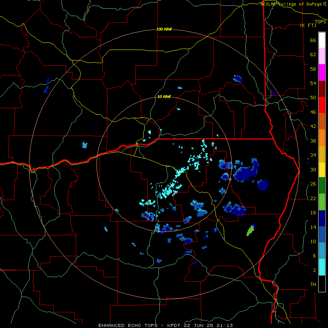The image size is (328, 328).
Task: Select the light blue legend swatch
Action: click(x=322, y=251)
